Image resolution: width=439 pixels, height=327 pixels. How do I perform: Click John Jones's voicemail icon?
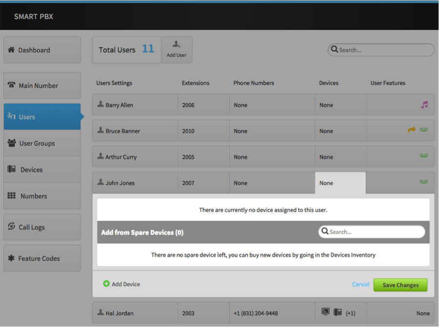tap(423, 181)
